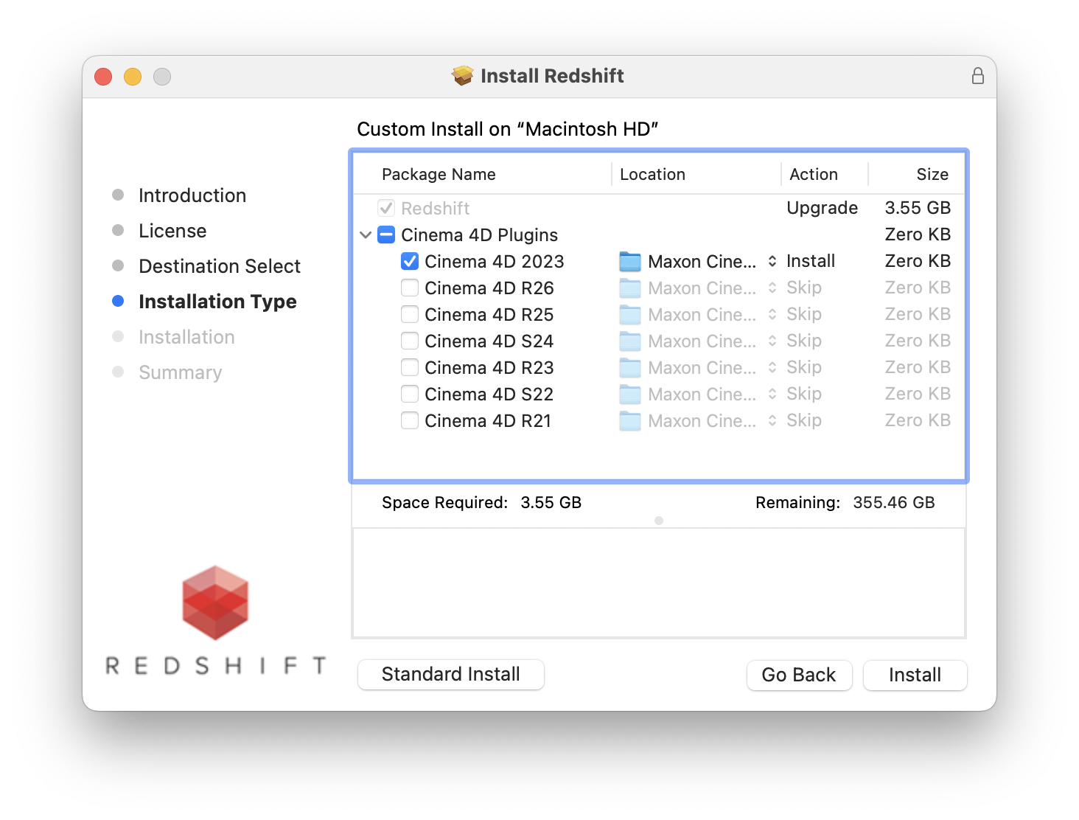Click folder icon in Cinema 4D R25 row
The image size is (1079, 820).
click(x=630, y=315)
